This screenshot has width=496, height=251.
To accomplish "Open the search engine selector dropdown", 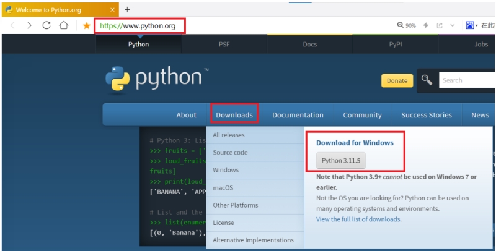I will [x=472, y=25].
